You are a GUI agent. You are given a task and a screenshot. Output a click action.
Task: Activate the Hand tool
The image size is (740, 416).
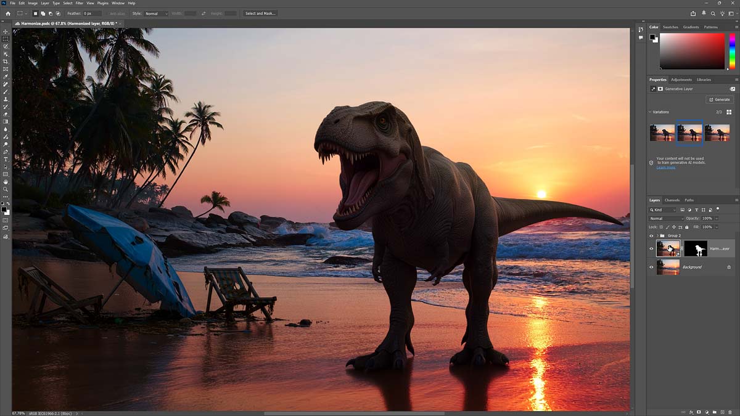[x=6, y=182]
